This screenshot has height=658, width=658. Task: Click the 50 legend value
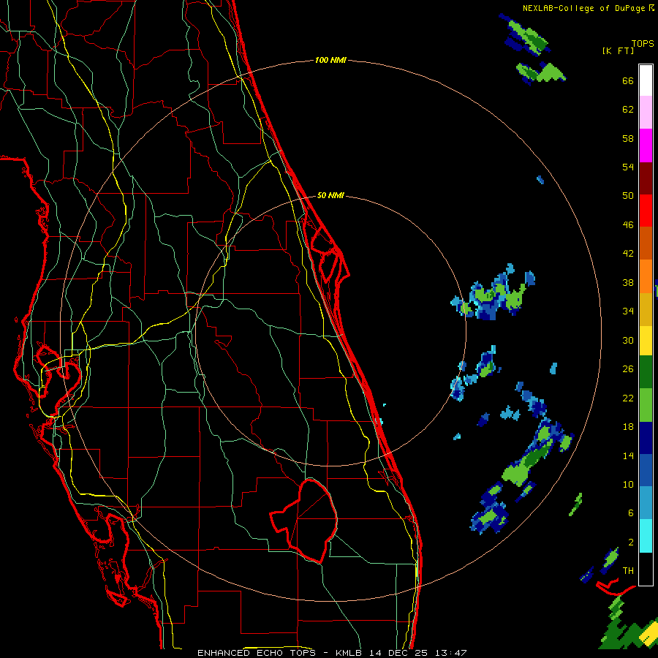[628, 195]
